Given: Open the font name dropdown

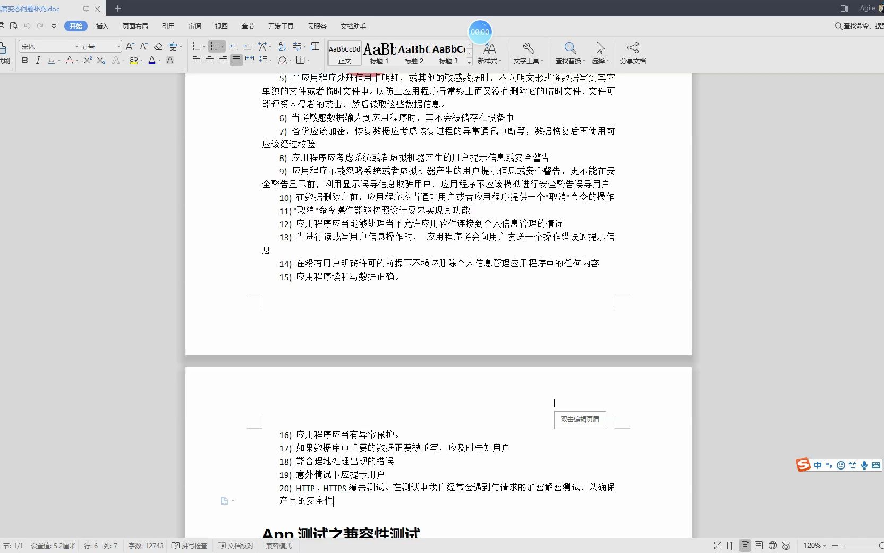Looking at the screenshot, I should [x=76, y=47].
